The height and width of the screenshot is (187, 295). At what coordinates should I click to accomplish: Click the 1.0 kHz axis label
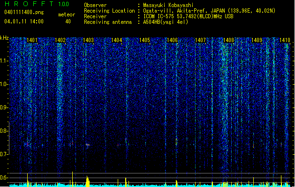pos(4,85)
